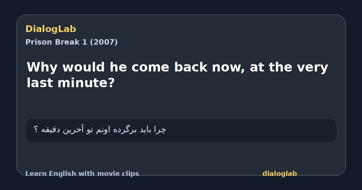Click the word 'now,' in the quote
The image size is (362, 190).
tap(228, 67)
